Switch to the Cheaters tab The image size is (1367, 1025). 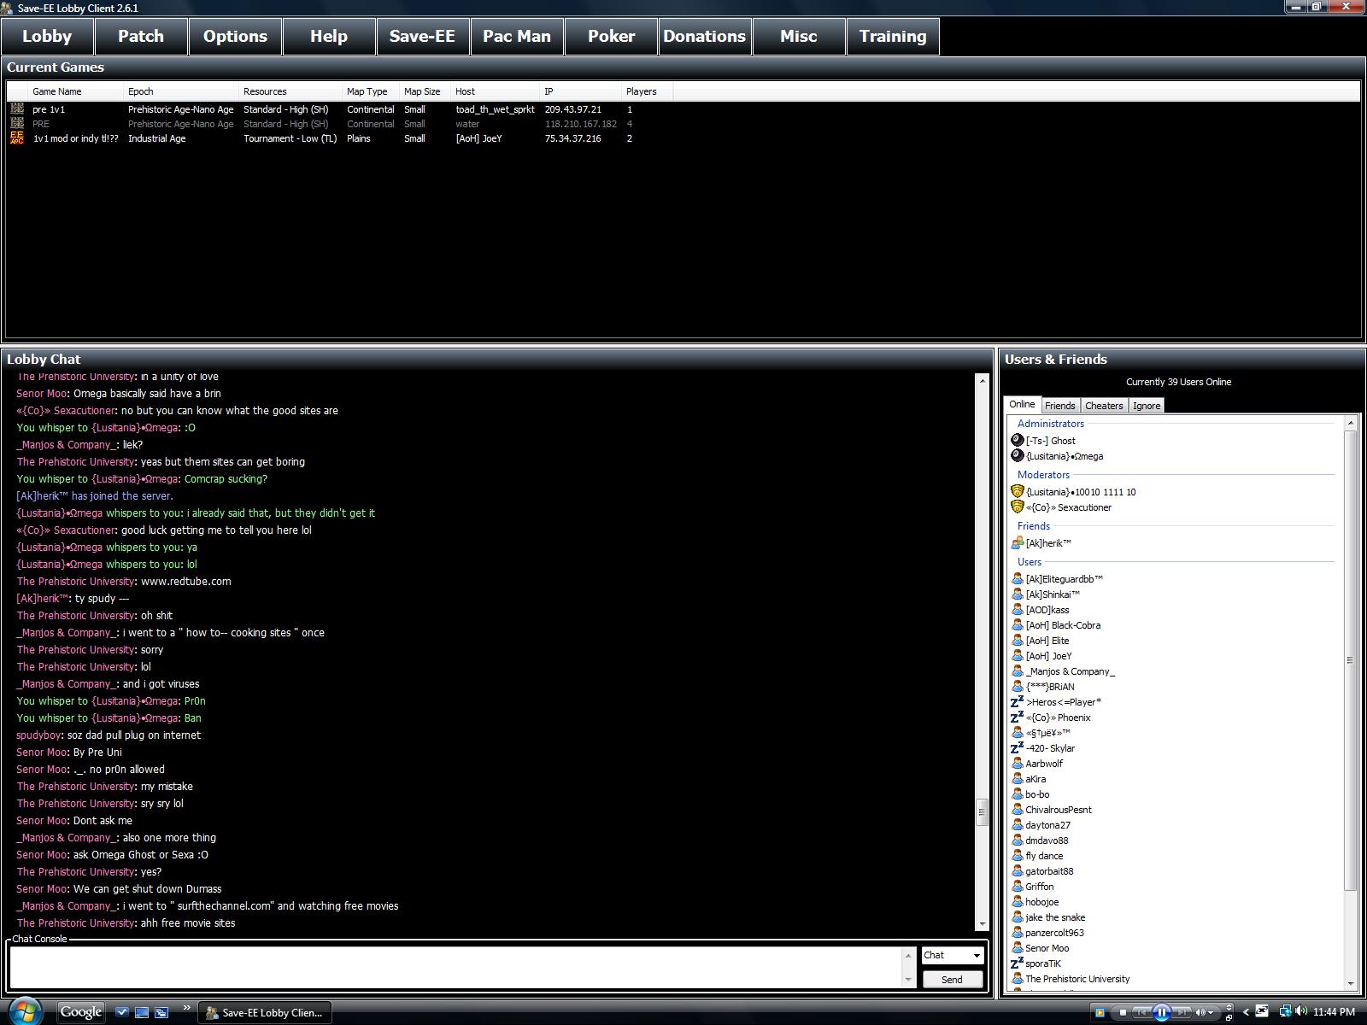[1104, 406]
